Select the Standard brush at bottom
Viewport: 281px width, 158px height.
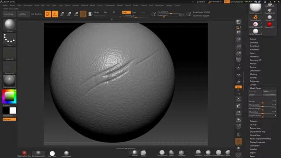198,153
